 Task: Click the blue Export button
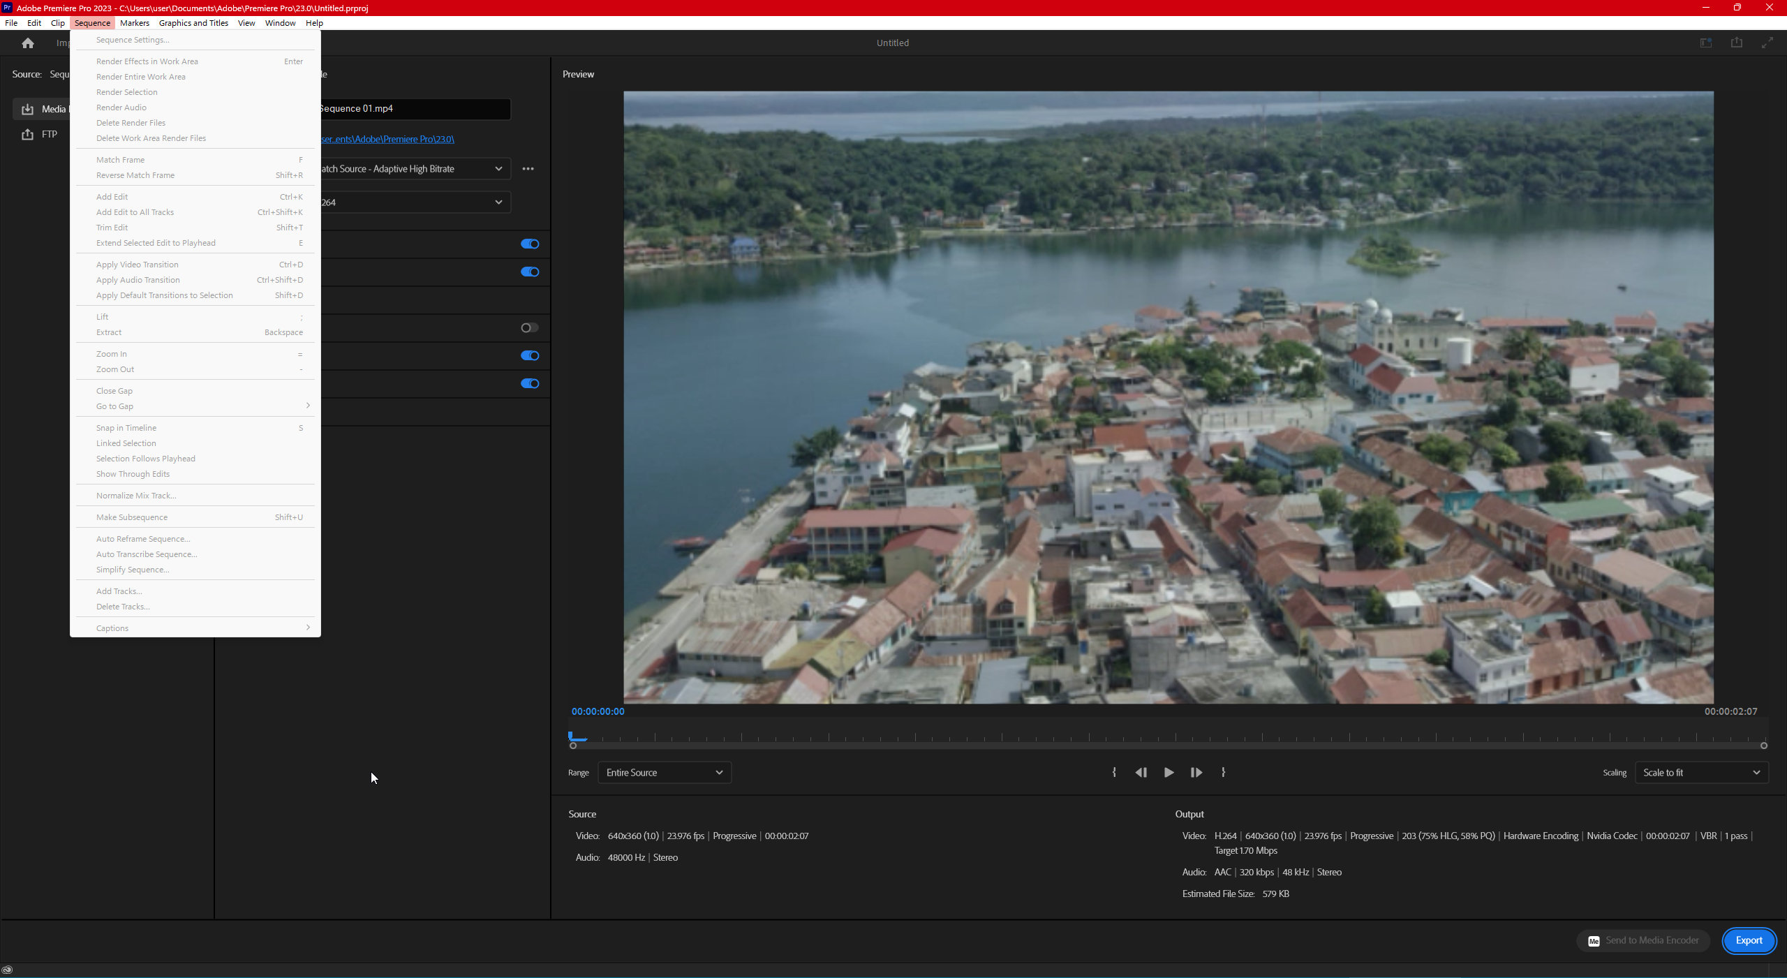pos(1749,940)
